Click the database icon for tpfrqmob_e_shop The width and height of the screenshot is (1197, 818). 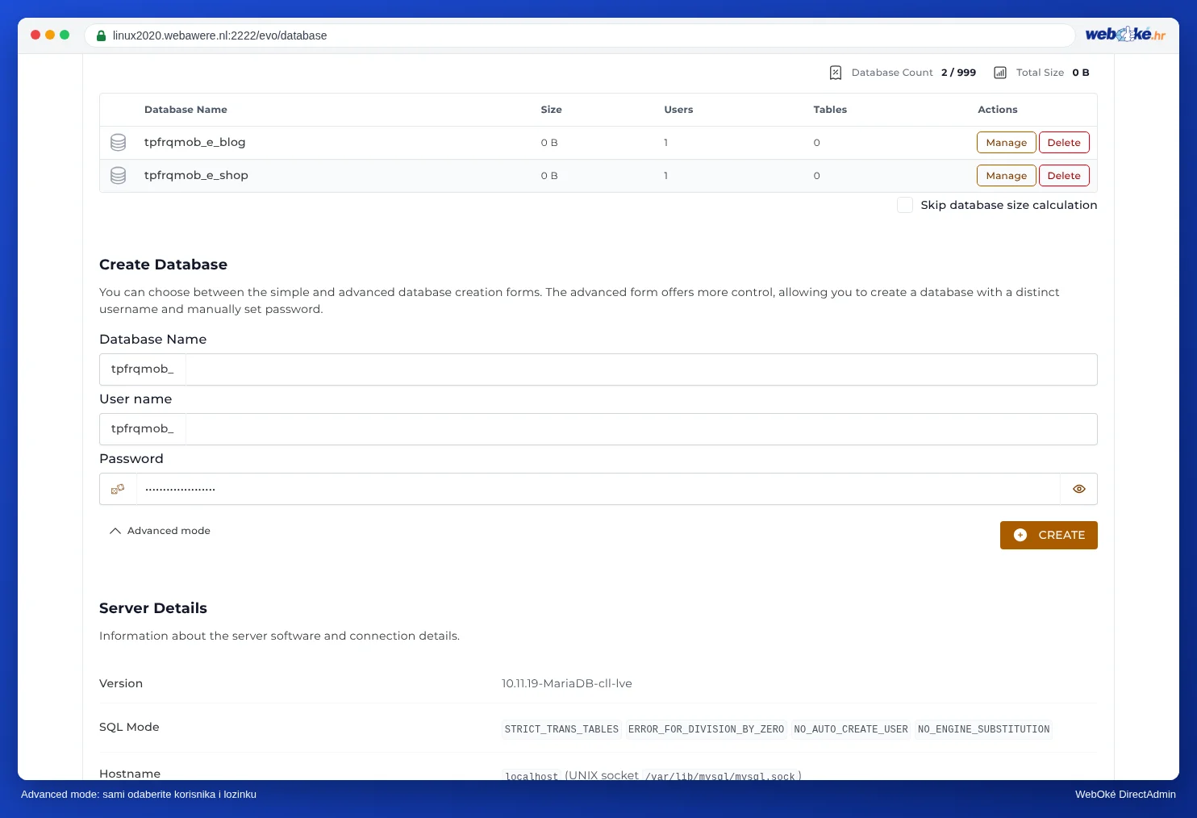[118, 176]
